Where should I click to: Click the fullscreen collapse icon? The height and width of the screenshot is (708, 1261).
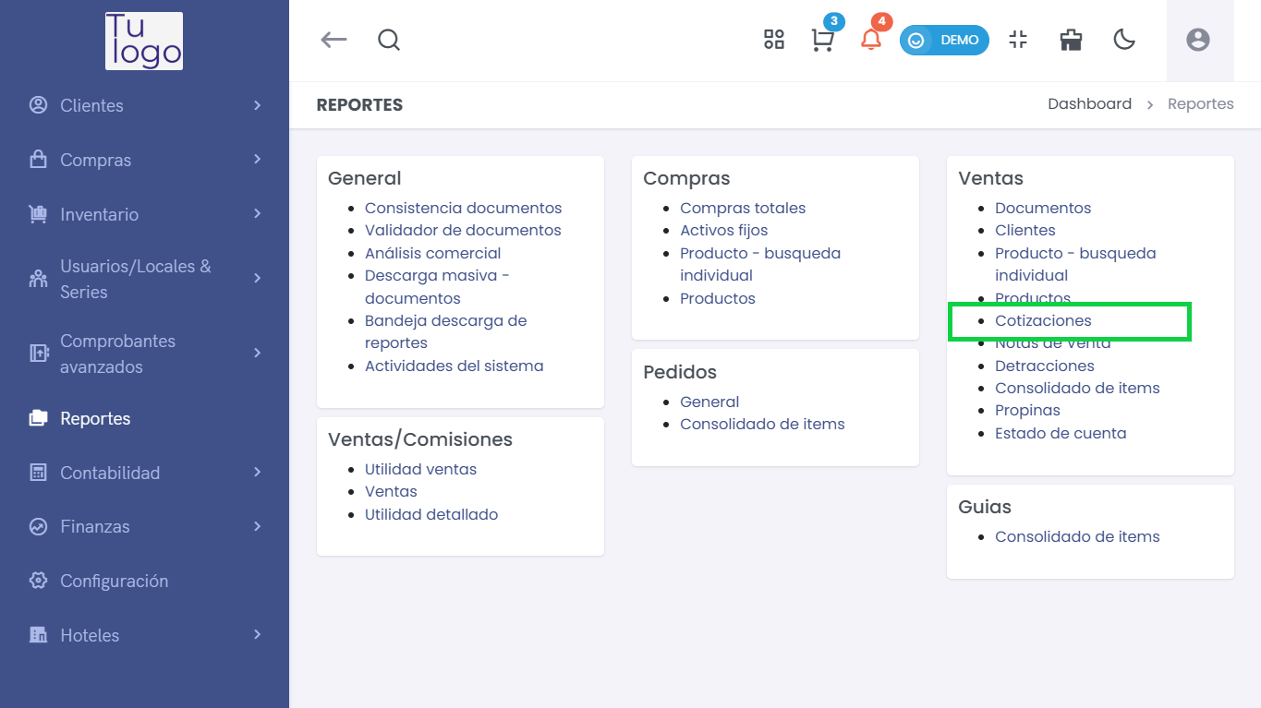(1018, 40)
